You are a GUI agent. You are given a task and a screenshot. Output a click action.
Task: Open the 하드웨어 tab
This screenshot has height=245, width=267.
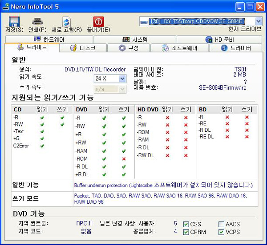tap(49, 40)
